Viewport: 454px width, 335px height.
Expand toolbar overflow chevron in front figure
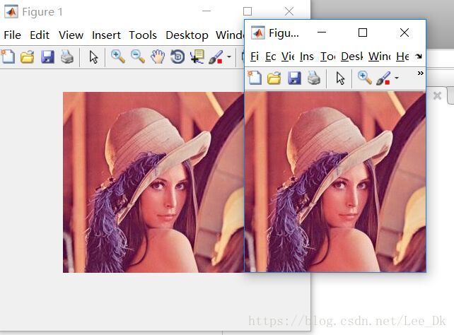pyautogui.click(x=421, y=74)
